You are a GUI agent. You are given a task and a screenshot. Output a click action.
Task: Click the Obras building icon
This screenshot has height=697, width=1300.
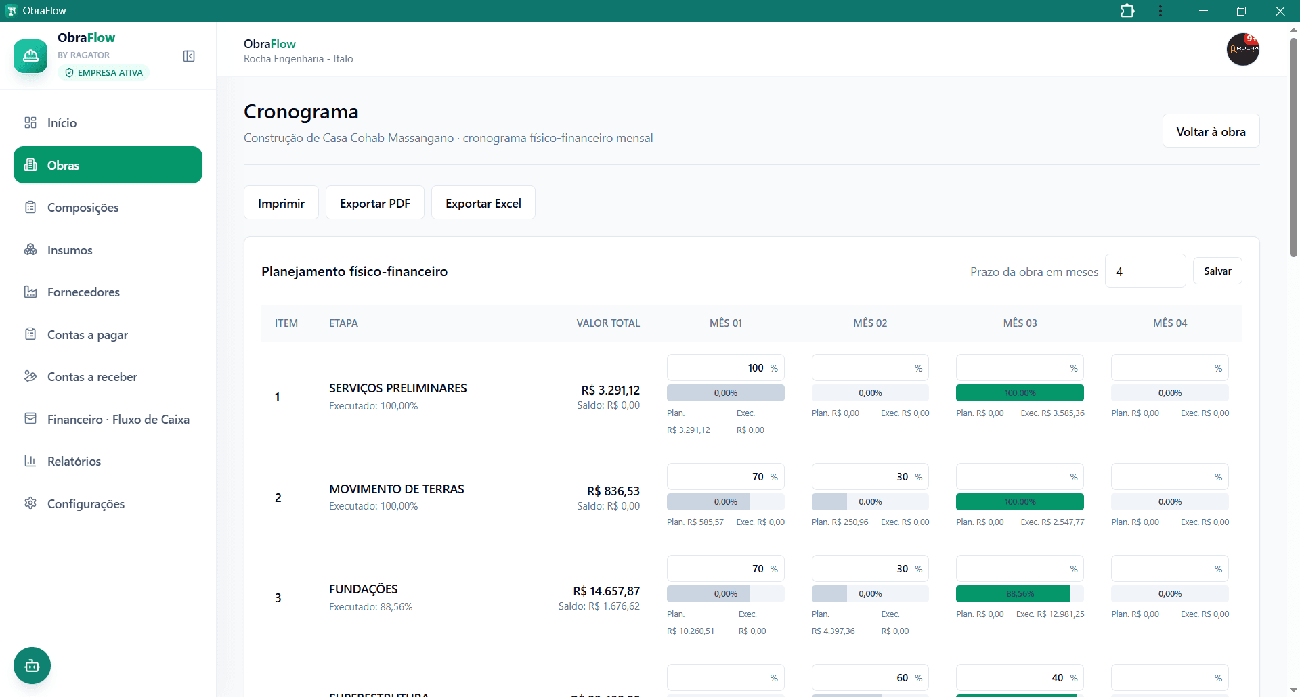pyautogui.click(x=30, y=165)
